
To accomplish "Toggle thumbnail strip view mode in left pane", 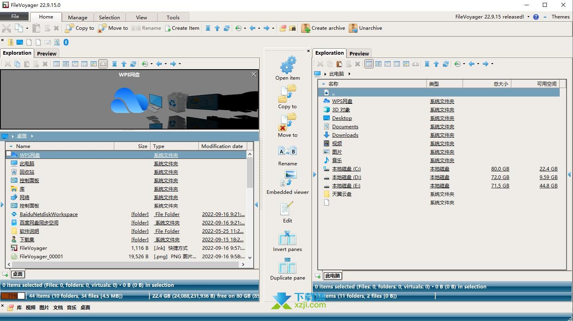I will (x=103, y=64).
